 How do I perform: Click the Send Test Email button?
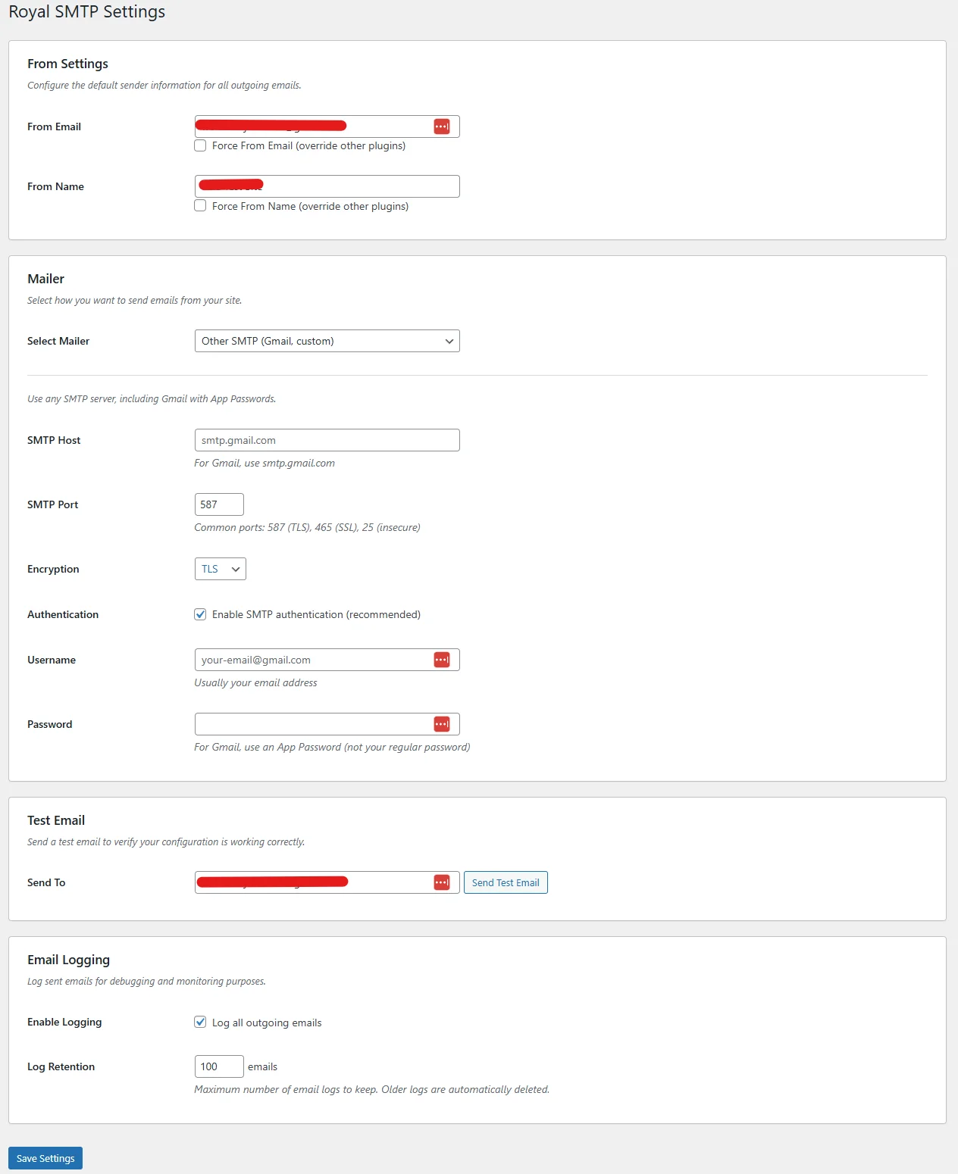[505, 882]
